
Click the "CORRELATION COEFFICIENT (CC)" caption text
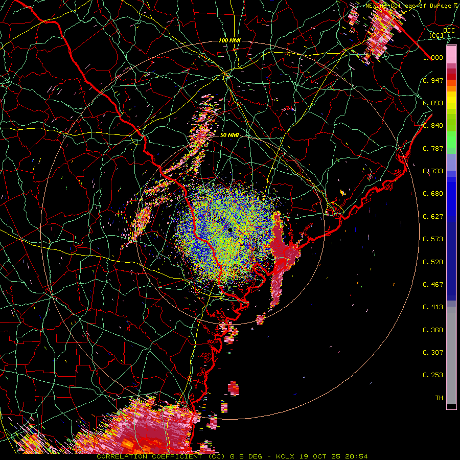[x=161, y=456]
